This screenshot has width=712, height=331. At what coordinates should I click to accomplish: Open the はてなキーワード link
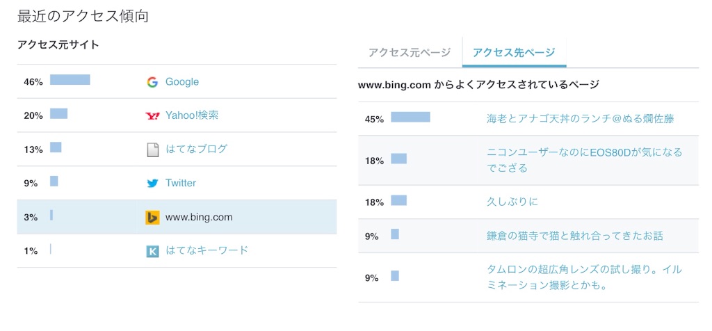(x=207, y=250)
